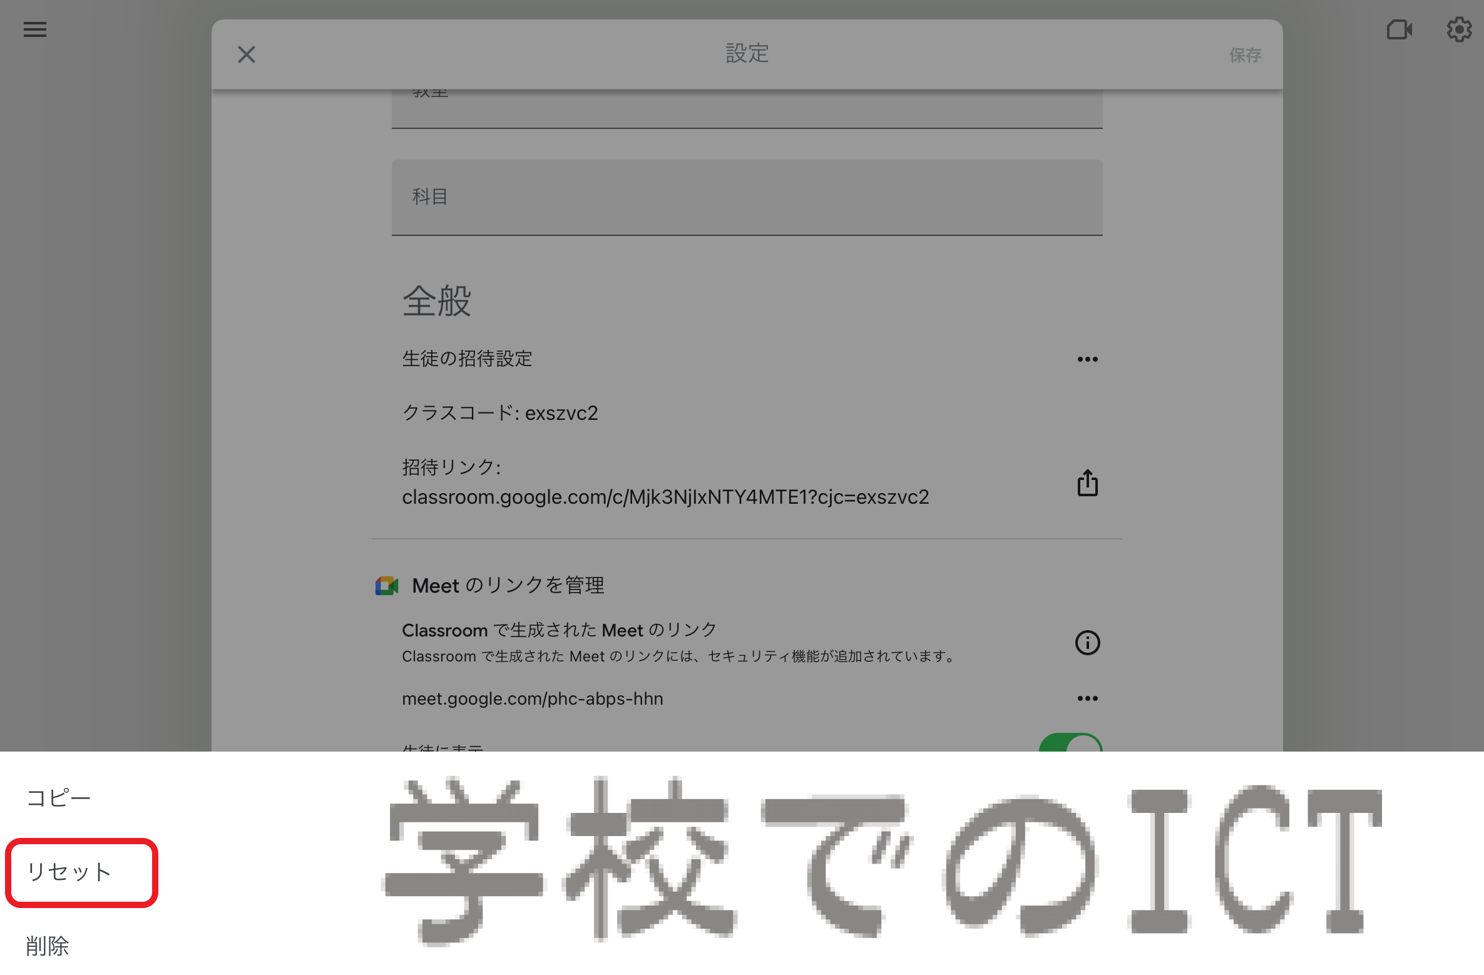Focus the 科目 subject input field
The height and width of the screenshot is (975, 1484).
747,197
